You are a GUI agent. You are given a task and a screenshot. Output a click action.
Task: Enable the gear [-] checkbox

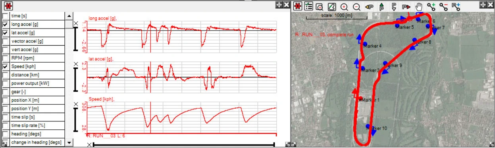5,92
